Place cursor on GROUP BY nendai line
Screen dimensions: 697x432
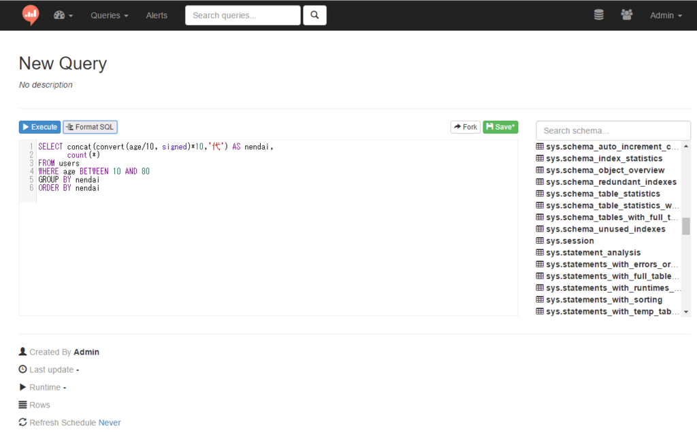[69, 179]
